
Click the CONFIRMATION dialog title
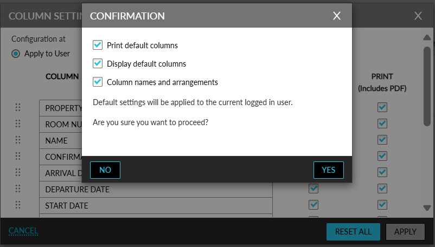[x=127, y=16]
